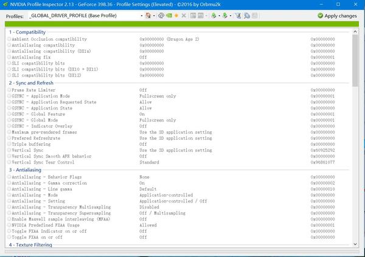
Task: Select 'GSYNC - Application Requested State' setting
Action: click(x=178, y=102)
